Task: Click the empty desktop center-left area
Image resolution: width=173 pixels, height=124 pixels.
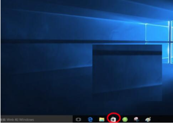Action: (38, 64)
